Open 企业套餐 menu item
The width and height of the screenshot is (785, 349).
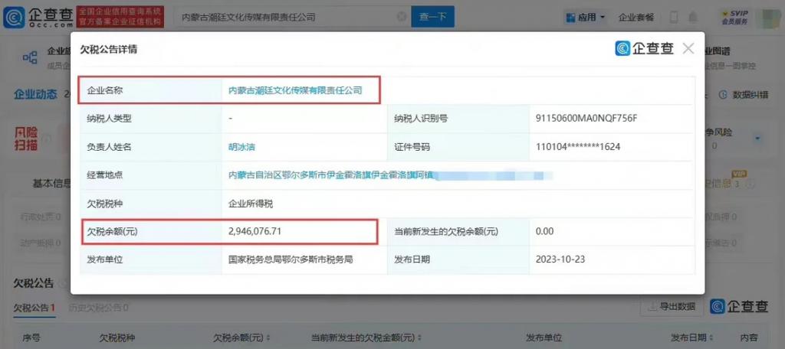(636, 17)
